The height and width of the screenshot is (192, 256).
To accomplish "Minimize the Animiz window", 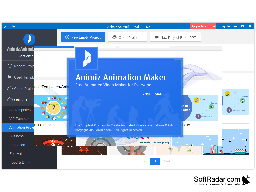I will point(235,26).
